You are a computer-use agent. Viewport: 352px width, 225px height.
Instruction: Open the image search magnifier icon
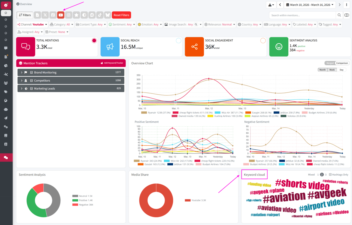[196, 25]
